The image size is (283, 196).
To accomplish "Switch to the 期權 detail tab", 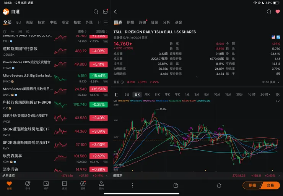I will click(130, 22).
